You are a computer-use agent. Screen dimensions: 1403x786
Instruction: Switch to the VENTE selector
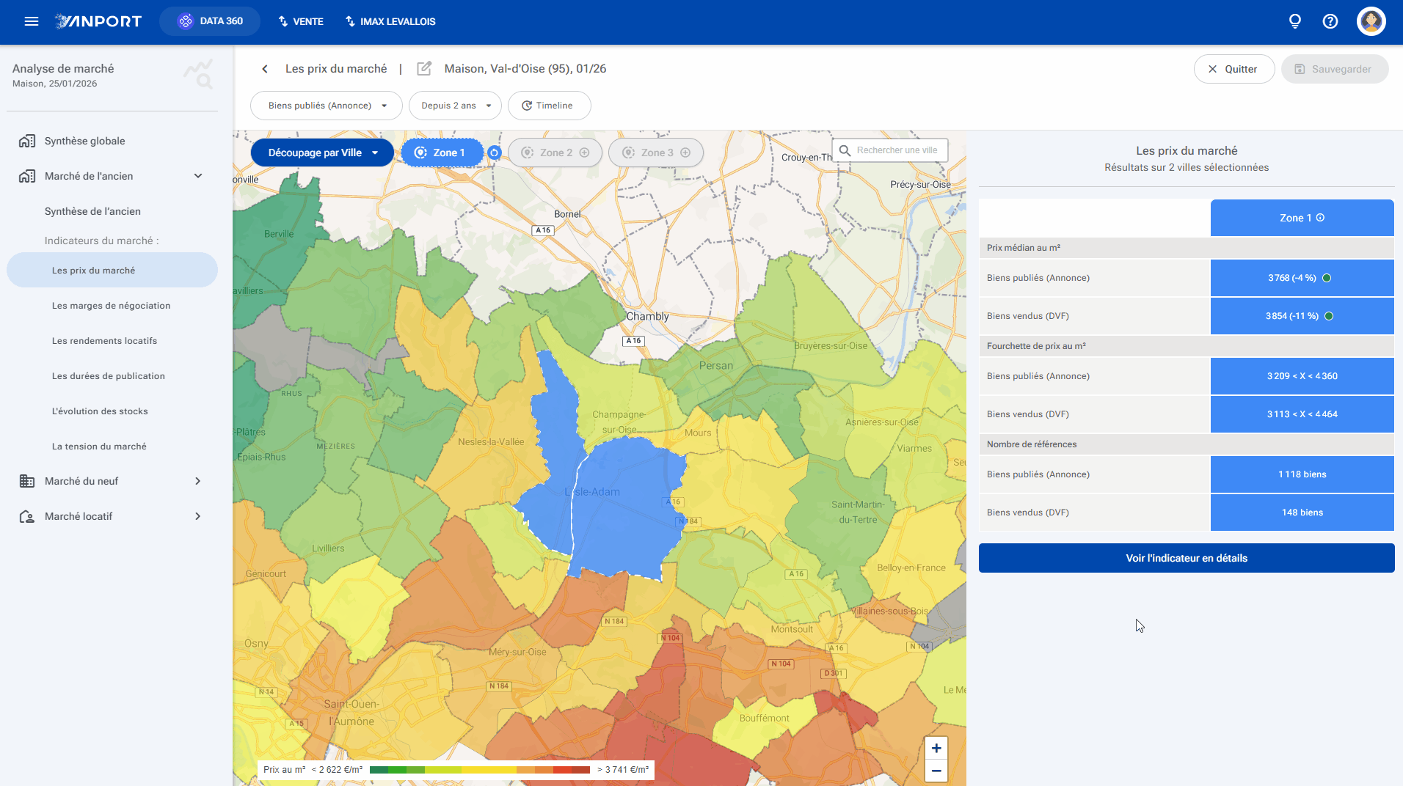click(x=301, y=21)
